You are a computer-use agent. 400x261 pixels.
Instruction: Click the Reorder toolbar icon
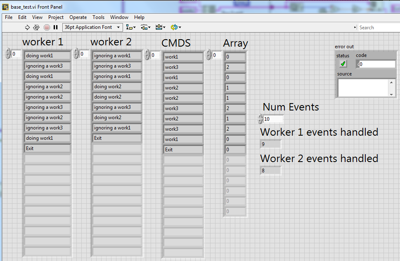[175, 27]
